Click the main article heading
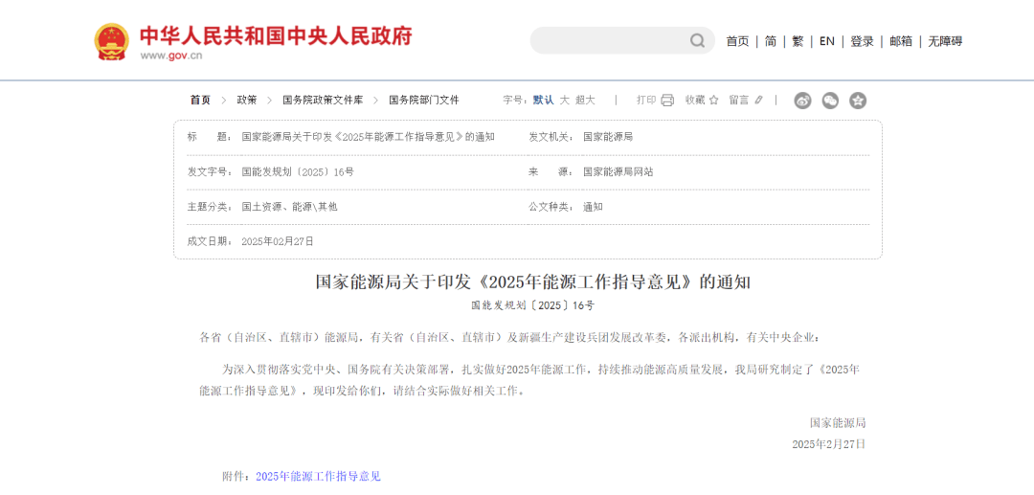Image resolution: width=1034 pixels, height=495 pixels. pos(533,282)
